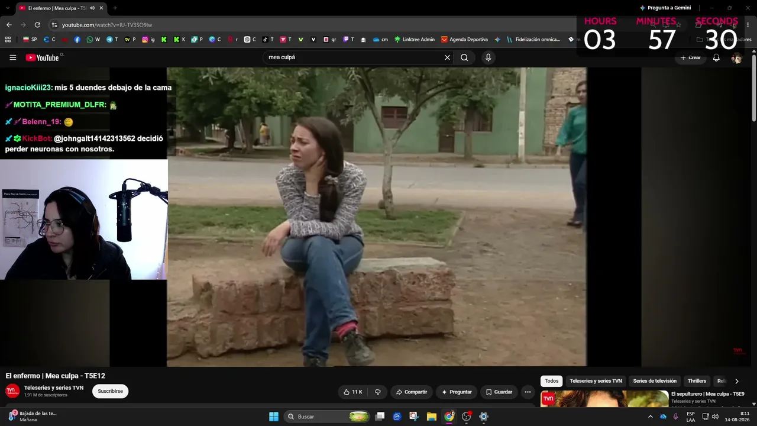
Task: Click the system tray microphone icon
Action: pyautogui.click(x=675, y=417)
